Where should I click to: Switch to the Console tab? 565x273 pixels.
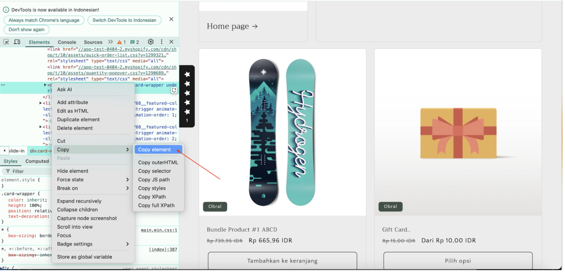pos(67,42)
